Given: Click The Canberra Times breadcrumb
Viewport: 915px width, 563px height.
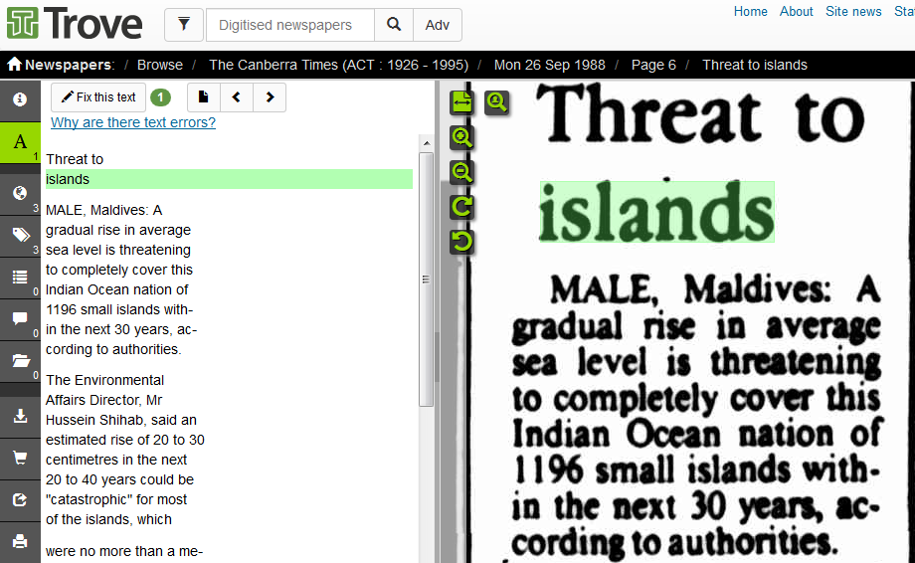Looking at the screenshot, I should [338, 65].
